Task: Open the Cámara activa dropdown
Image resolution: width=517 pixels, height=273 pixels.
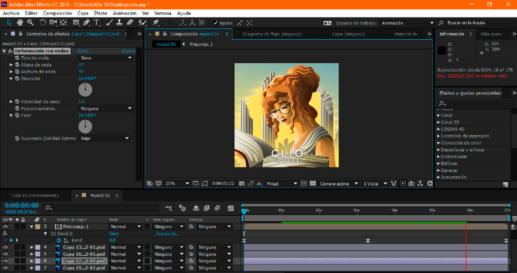Action: (x=339, y=184)
